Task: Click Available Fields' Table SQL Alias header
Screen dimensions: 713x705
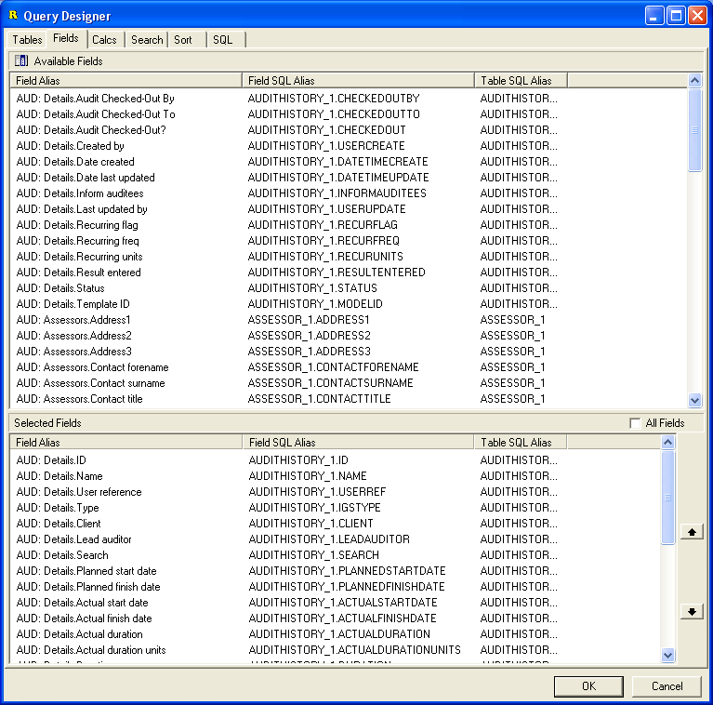Action: pyautogui.click(x=521, y=81)
